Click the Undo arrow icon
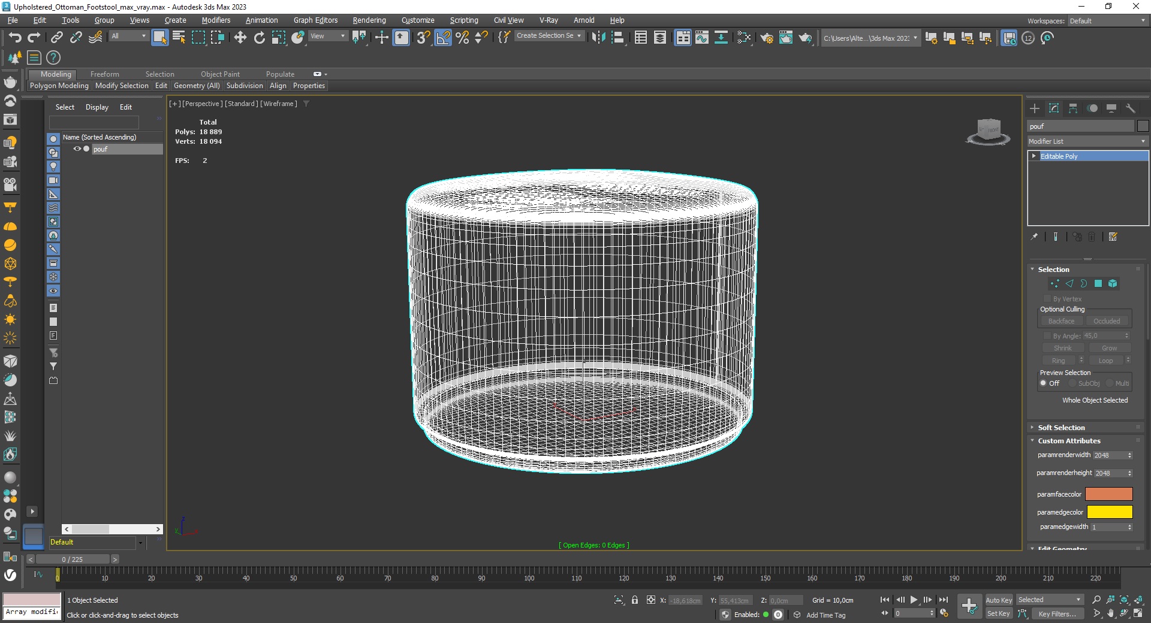1151x623 pixels. click(x=15, y=38)
